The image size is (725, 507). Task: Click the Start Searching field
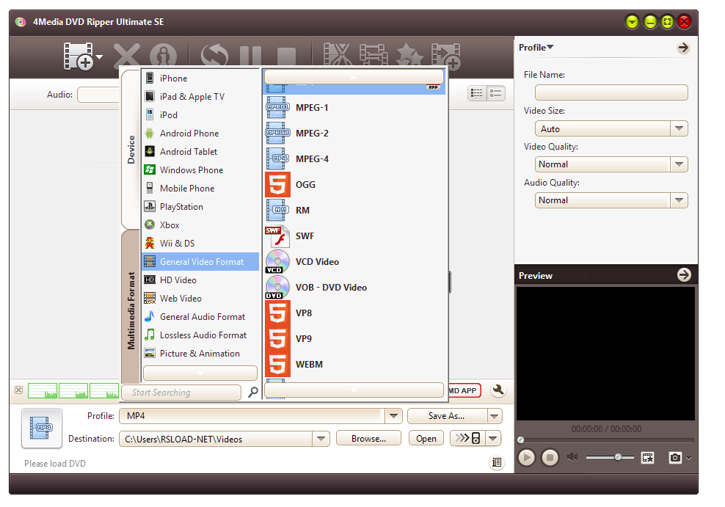point(181,393)
